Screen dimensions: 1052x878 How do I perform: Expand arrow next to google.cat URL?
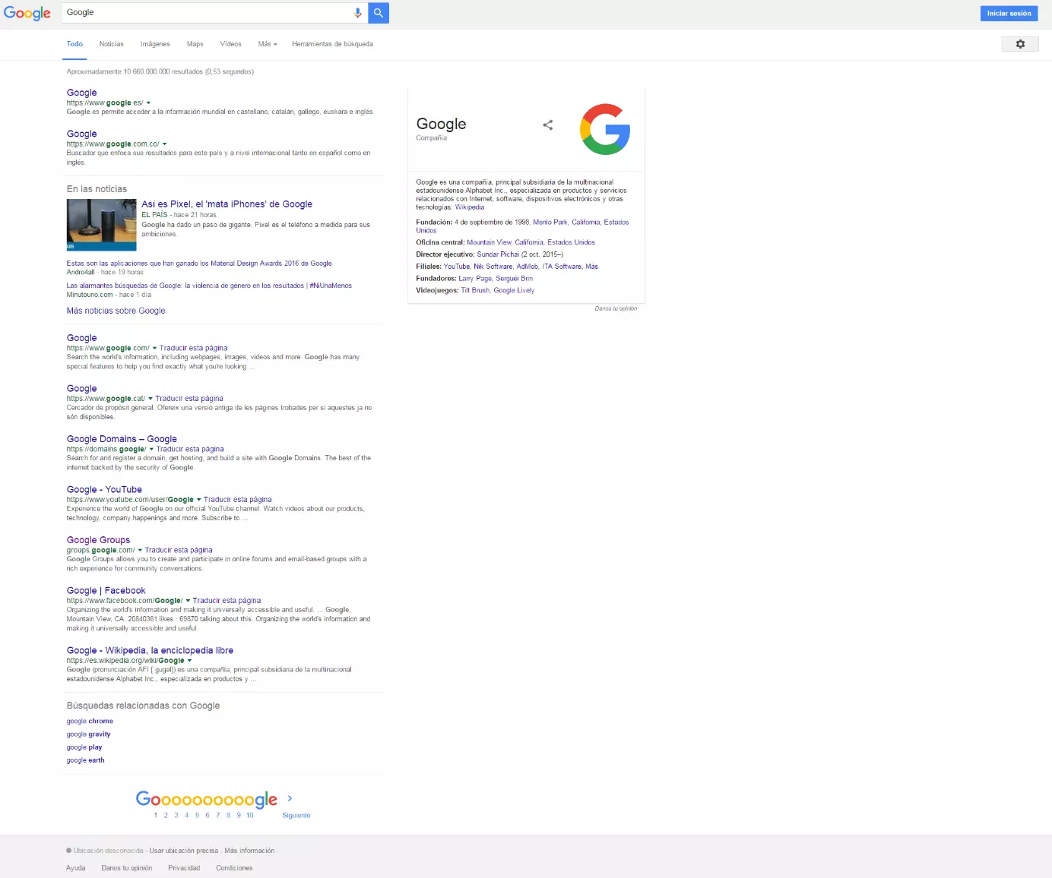151,399
